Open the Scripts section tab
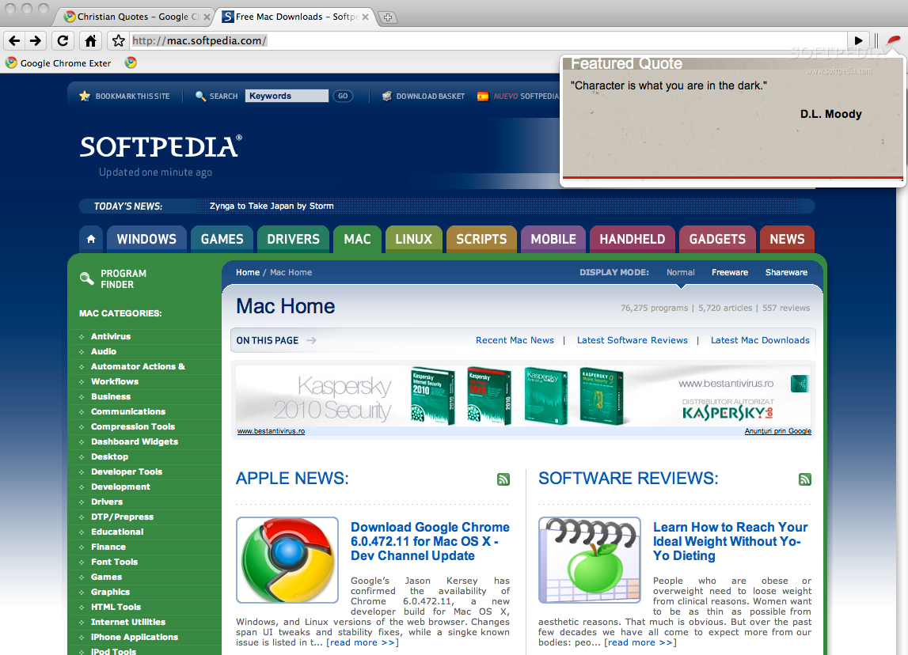 [x=481, y=239]
